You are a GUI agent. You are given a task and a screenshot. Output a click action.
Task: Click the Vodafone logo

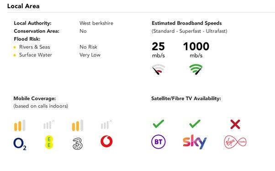[x=106, y=141]
